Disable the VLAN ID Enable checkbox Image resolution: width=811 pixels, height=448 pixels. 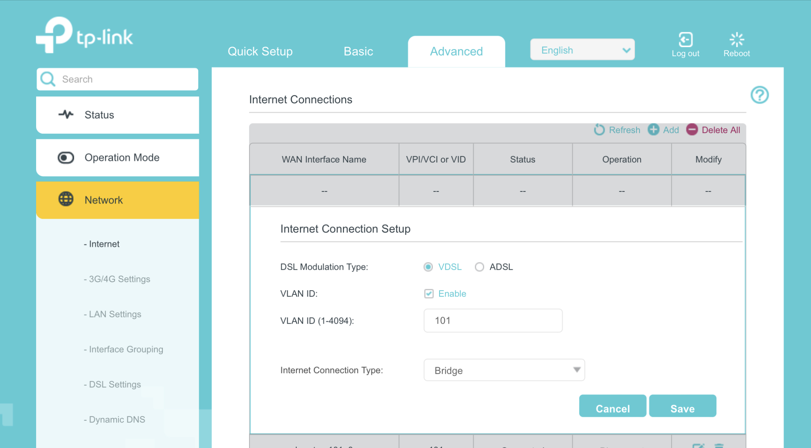click(429, 293)
